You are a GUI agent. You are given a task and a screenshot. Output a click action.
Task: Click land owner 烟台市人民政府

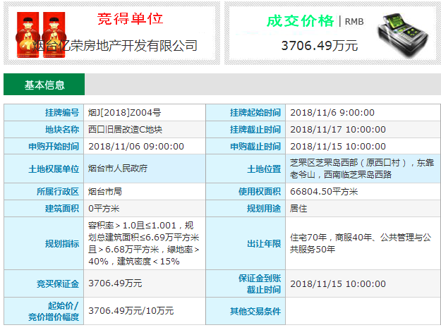118,169
